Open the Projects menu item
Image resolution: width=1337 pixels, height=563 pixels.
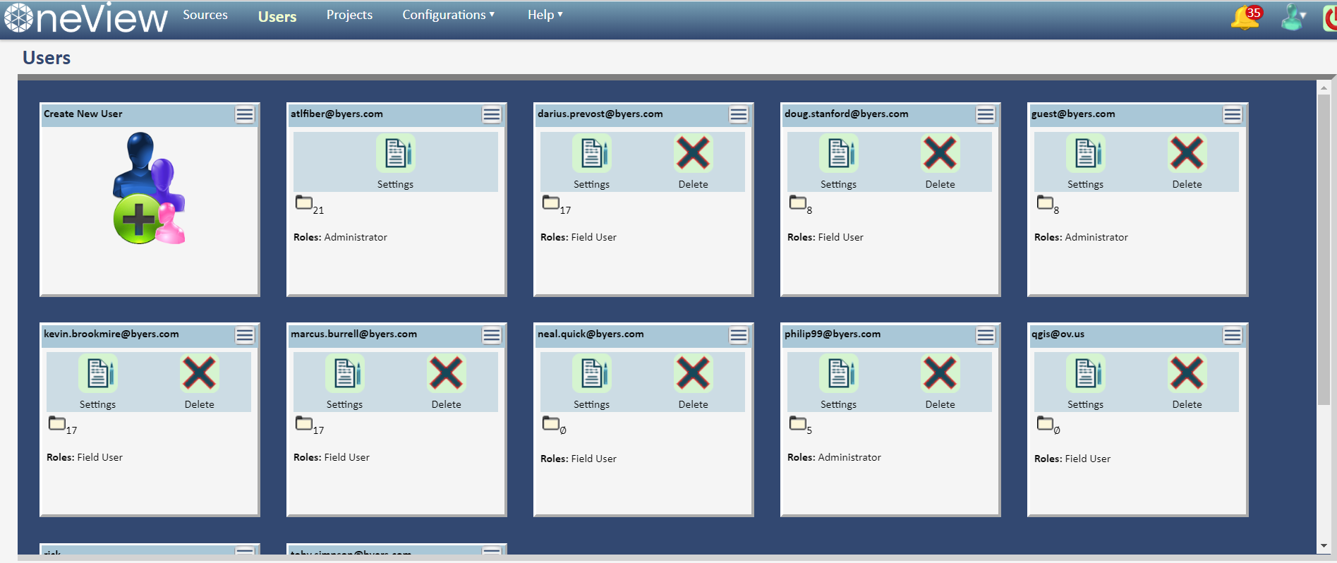[349, 15]
